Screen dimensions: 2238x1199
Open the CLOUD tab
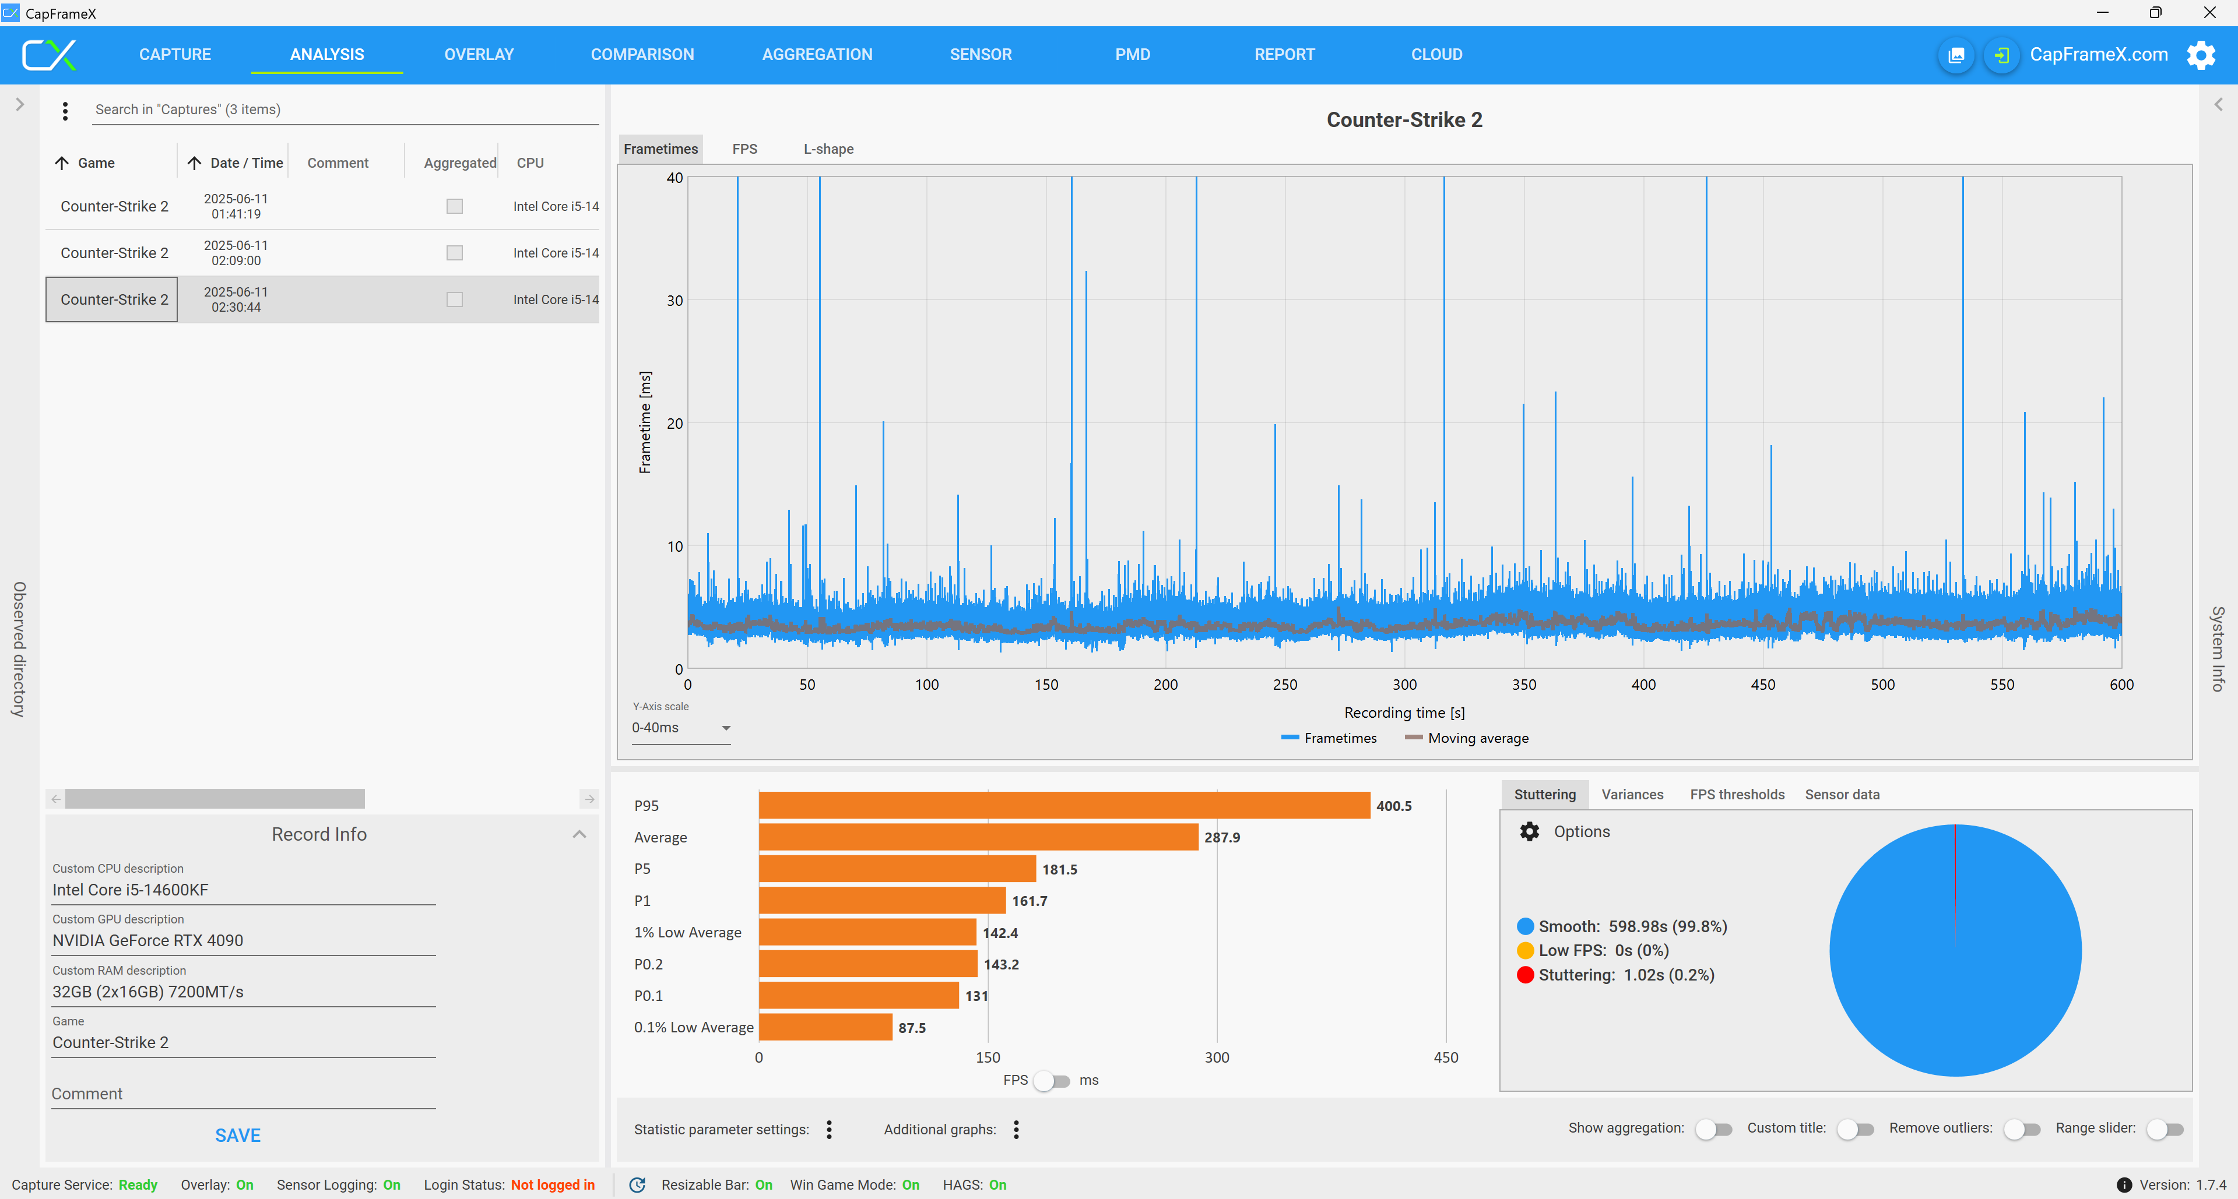point(1436,55)
